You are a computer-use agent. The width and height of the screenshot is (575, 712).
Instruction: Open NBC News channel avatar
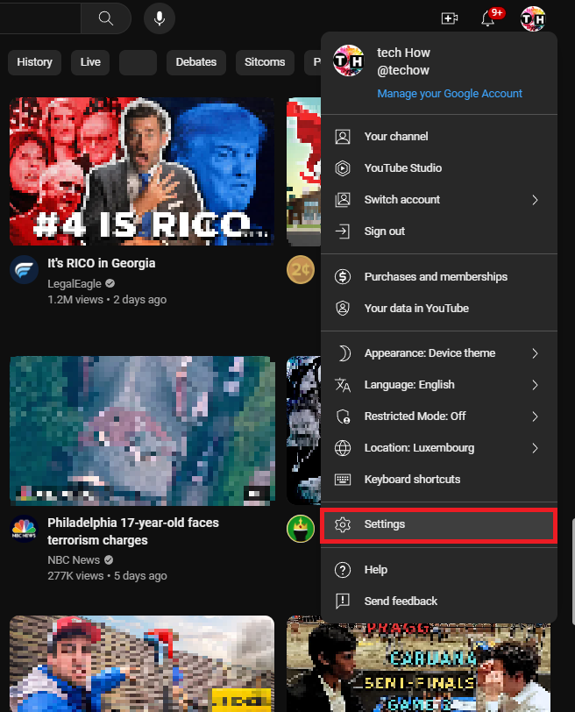(x=24, y=529)
